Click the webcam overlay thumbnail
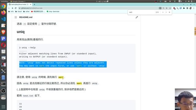Screen dimensions: 196x110 pos(185,99)
